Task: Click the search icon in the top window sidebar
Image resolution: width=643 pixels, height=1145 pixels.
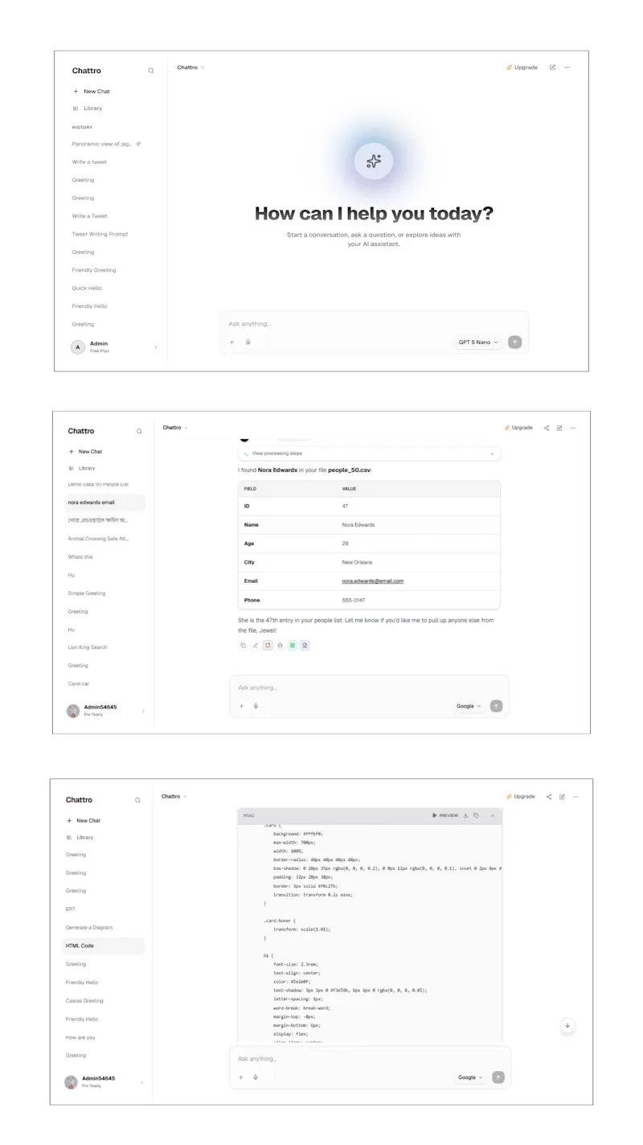Action: tap(150, 71)
